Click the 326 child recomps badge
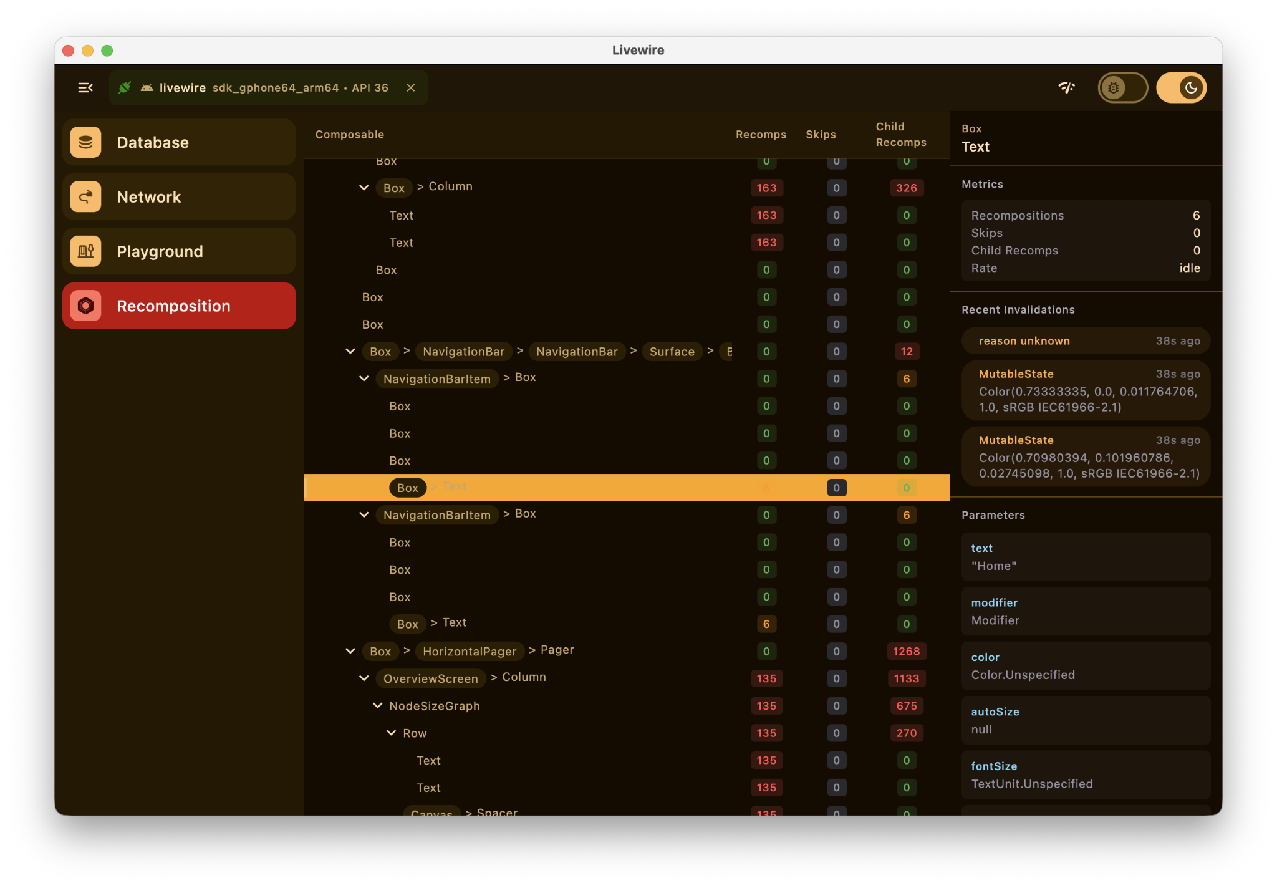1277x888 pixels. (906, 188)
